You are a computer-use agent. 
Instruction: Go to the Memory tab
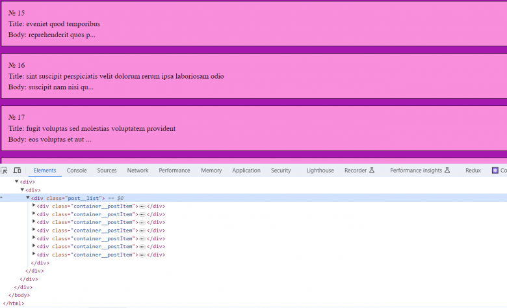pyautogui.click(x=211, y=171)
